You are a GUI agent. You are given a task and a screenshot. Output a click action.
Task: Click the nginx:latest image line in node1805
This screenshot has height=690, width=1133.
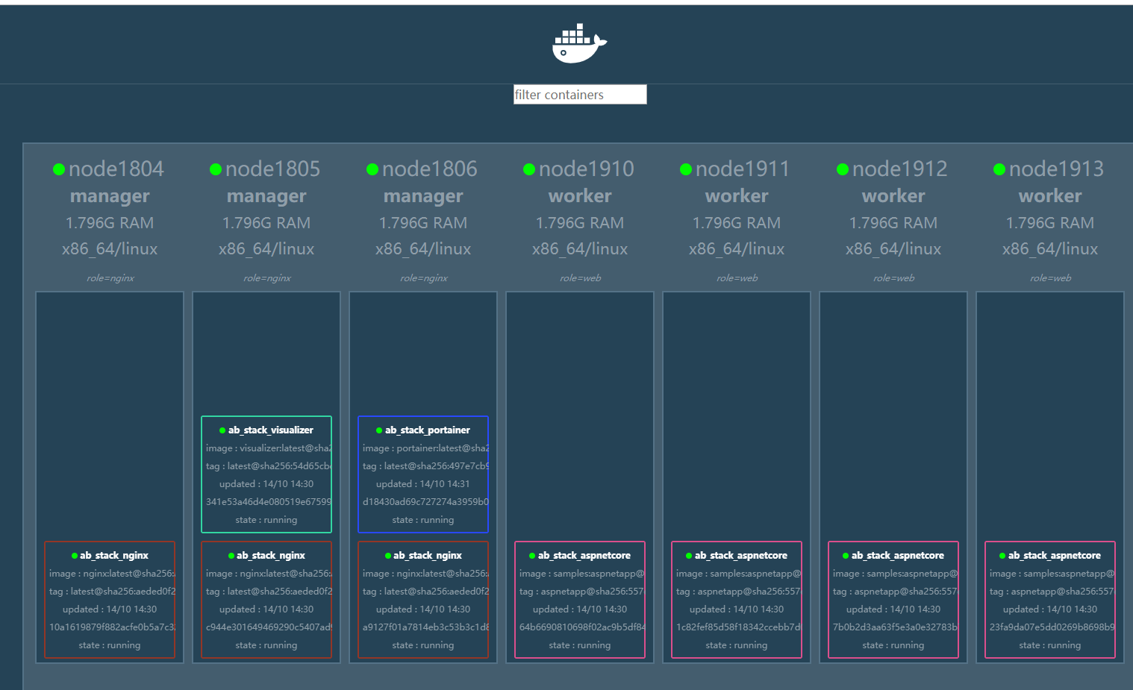pos(268,574)
